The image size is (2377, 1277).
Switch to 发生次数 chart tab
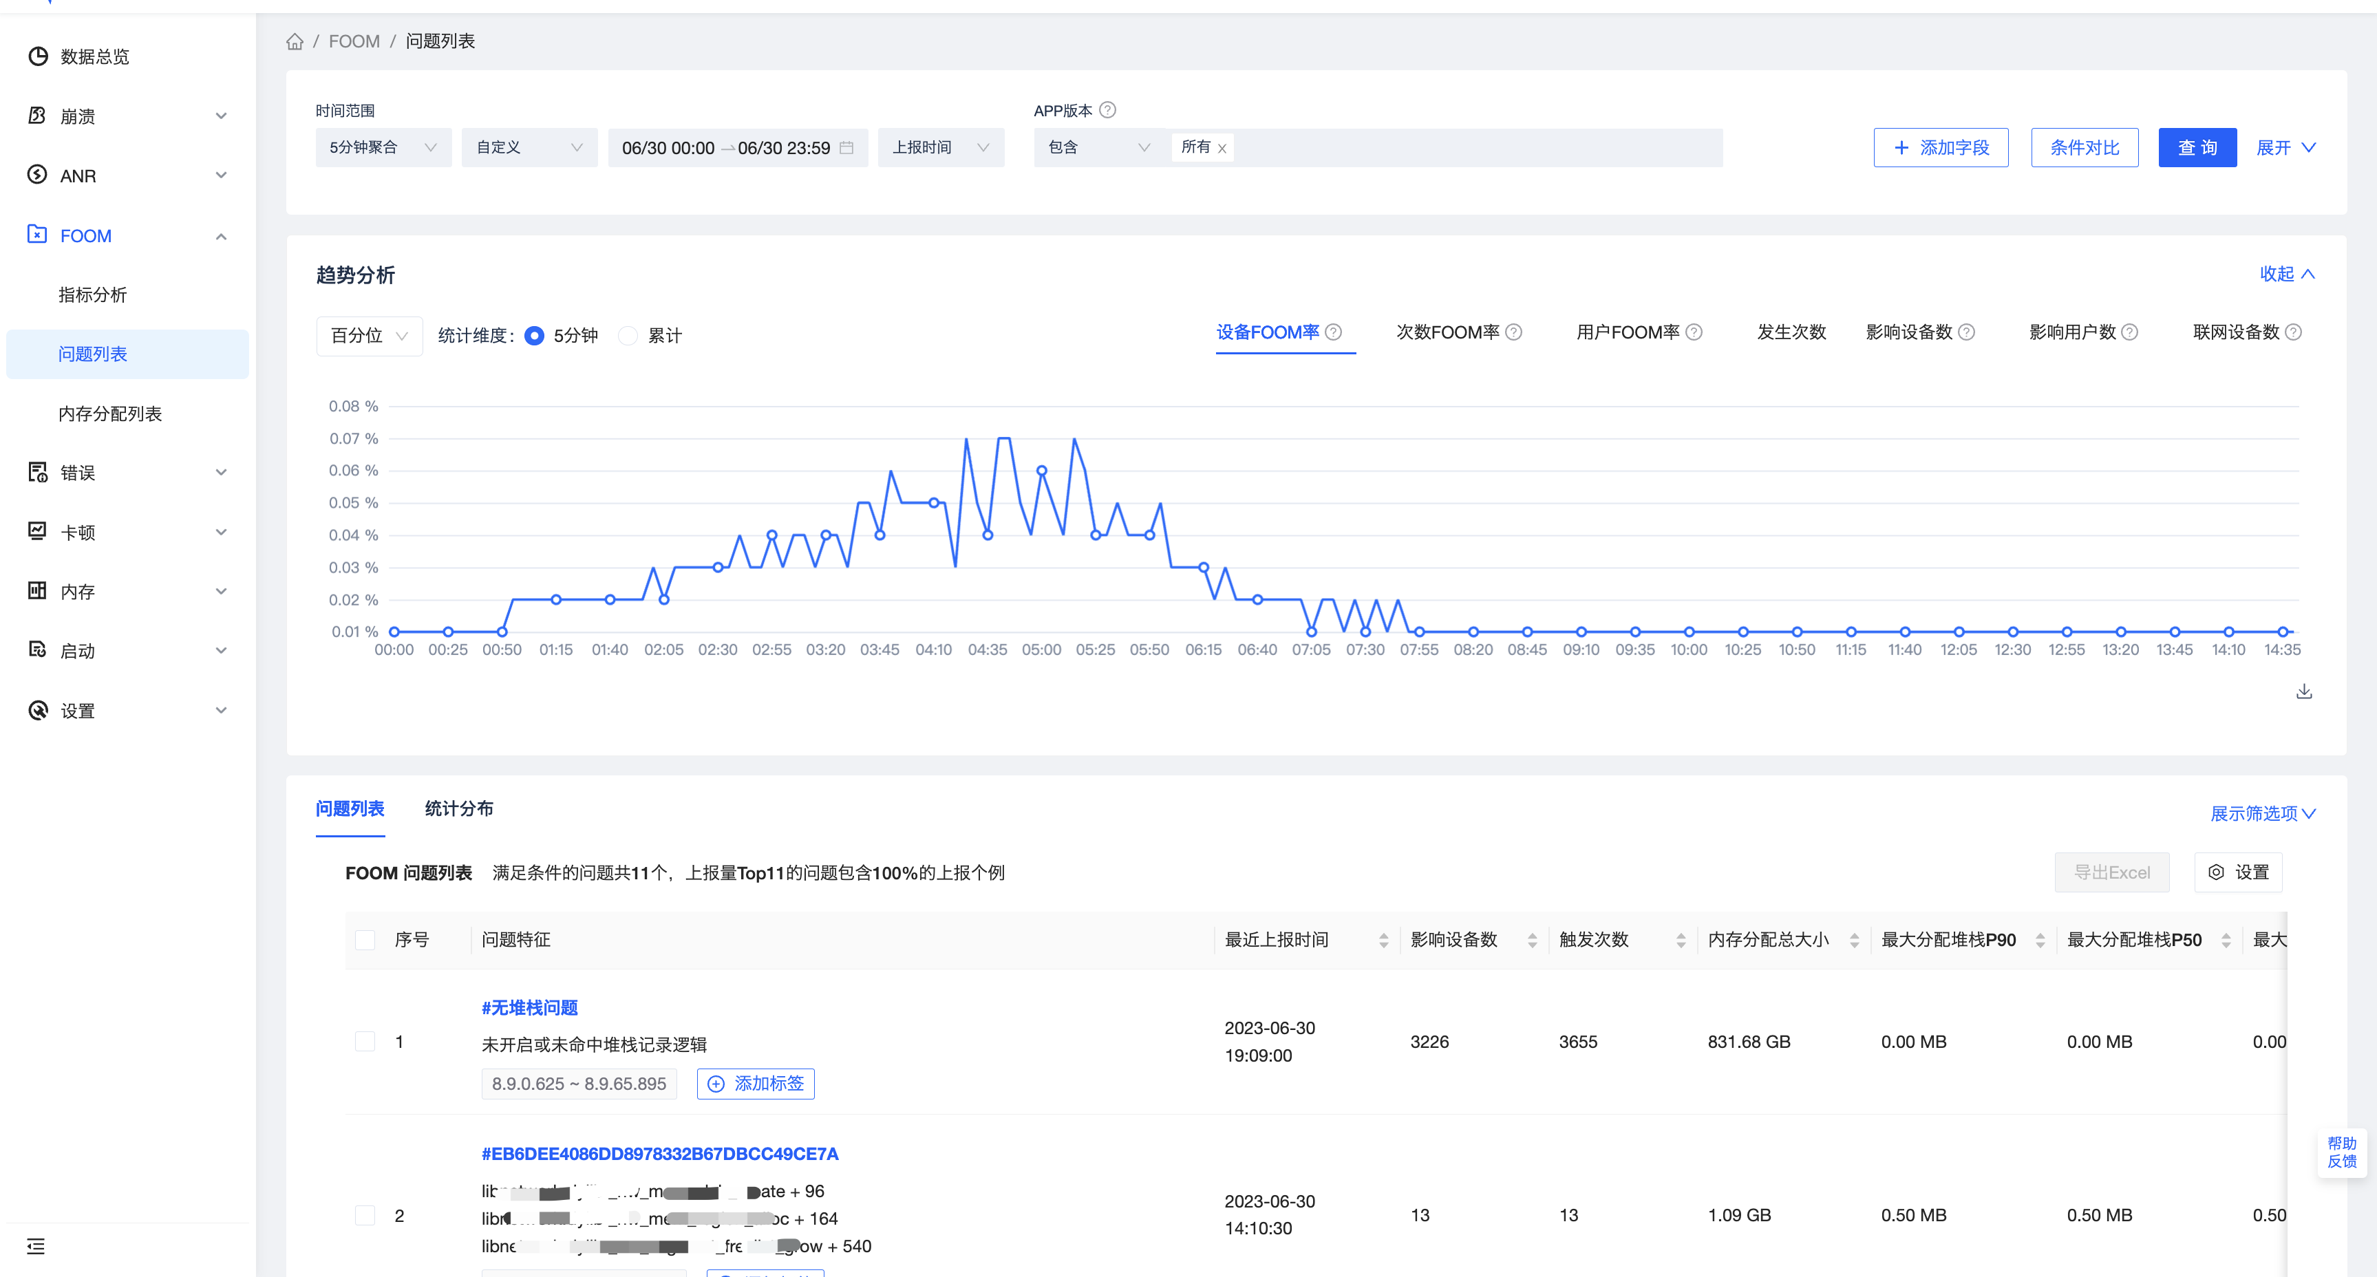[1791, 332]
